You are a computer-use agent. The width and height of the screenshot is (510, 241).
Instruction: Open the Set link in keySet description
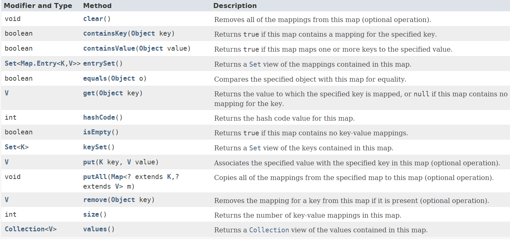point(255,148)
